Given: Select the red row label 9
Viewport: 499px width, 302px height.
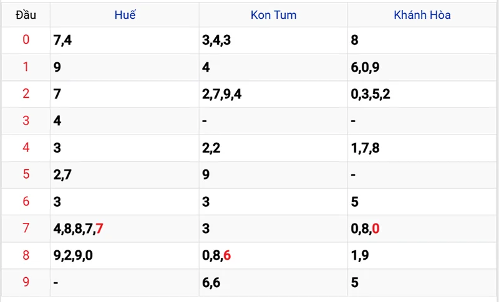Looking at the screenshot, I should 26,281.
